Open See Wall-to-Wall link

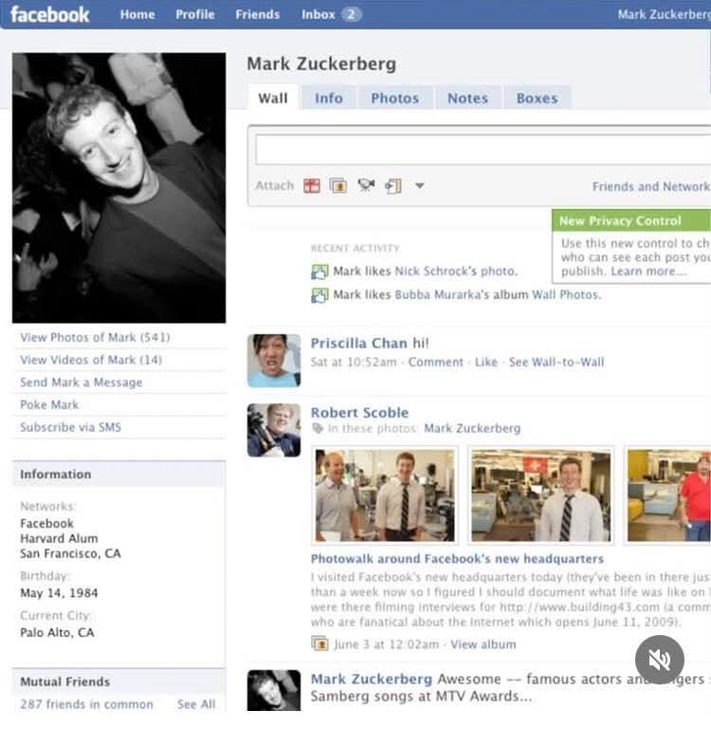(556, 363)
